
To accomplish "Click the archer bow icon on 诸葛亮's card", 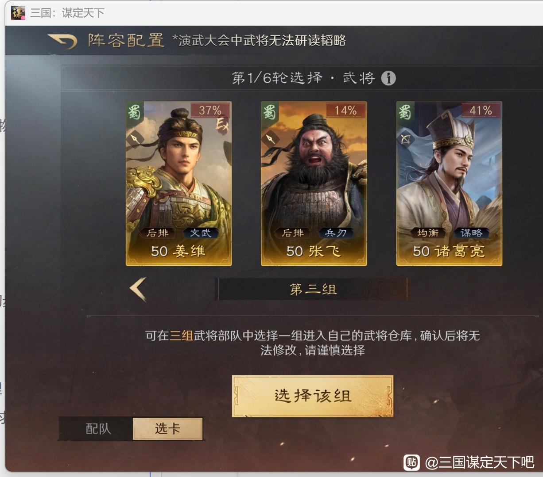I will 405,139.
